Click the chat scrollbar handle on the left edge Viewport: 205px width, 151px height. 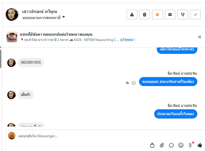point(1,59)
